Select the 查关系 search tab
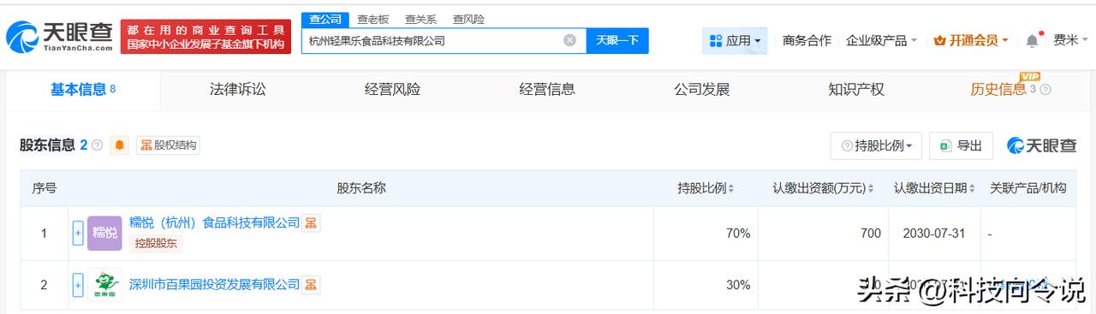Image resolution: width=1096 pixels, height=314 pixels. point(420,19)
